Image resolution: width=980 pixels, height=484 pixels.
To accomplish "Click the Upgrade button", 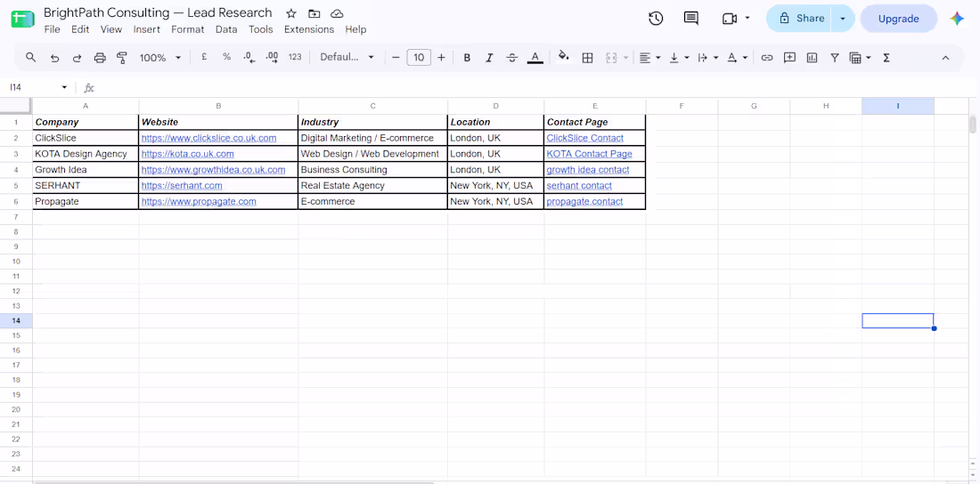I will point(898,19).
